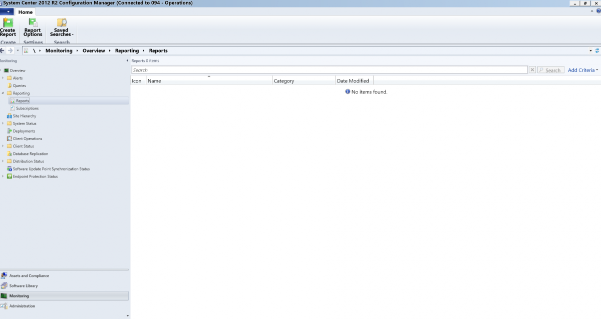The image size is (601, 319).
Task: Clear the search with the X button
Action: pyautogui.click(x=532, y=70)
